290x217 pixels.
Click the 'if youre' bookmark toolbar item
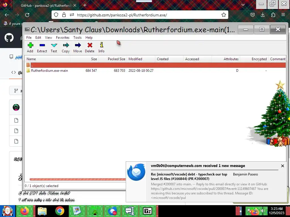pyautogui.click(x=12, y=24)
